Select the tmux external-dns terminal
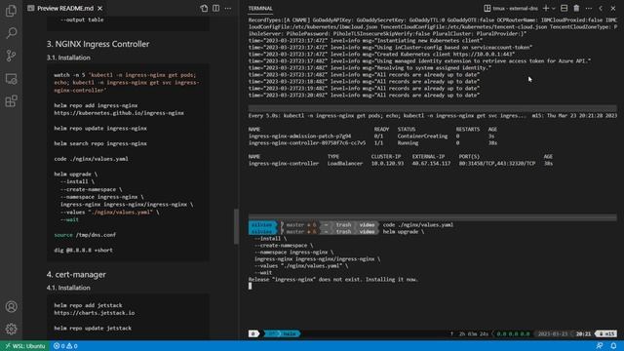Image resolution: width=624 pixels, height=351 pixels. click(511, 8)
